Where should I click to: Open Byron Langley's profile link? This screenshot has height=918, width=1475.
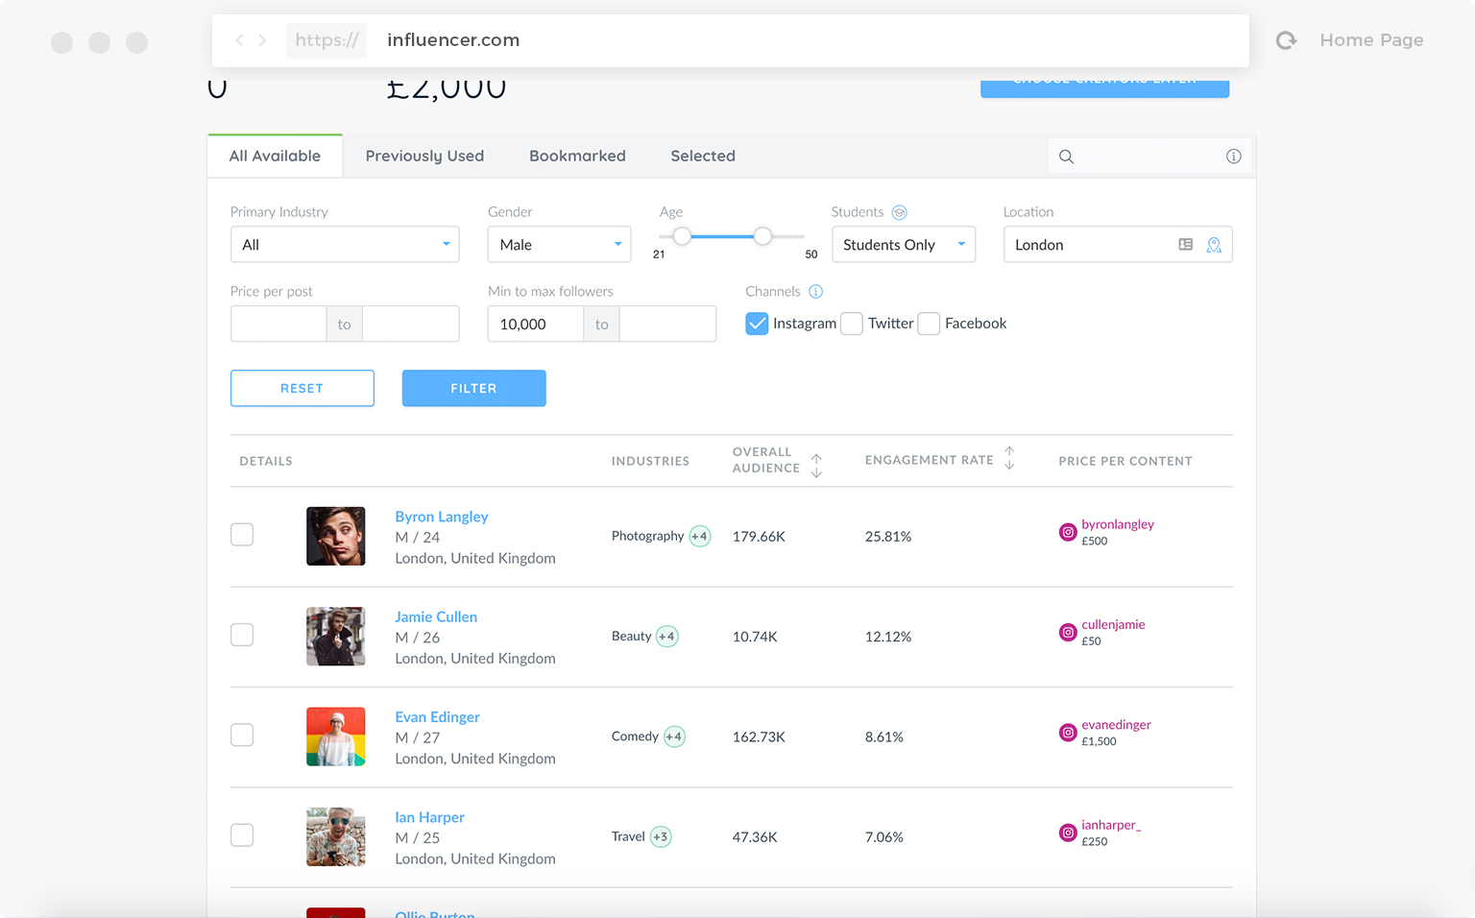(442, 517)
